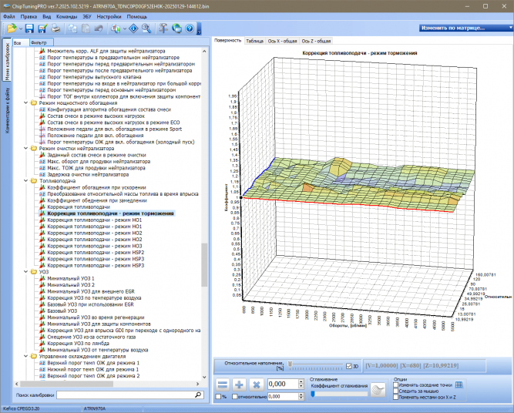Switch to the Таблица tab

coord(255,41)
